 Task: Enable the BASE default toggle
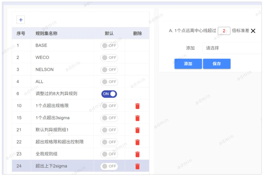tap(109, 46)
